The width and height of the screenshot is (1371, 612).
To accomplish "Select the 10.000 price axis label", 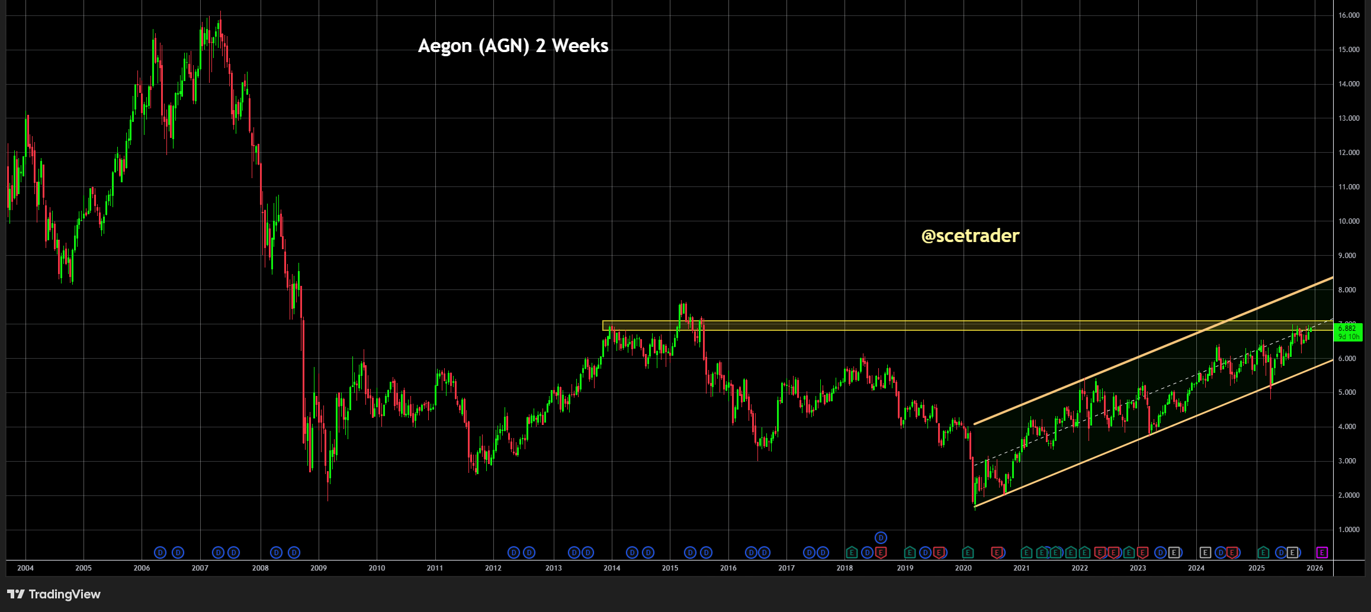I will [1349, 221].
